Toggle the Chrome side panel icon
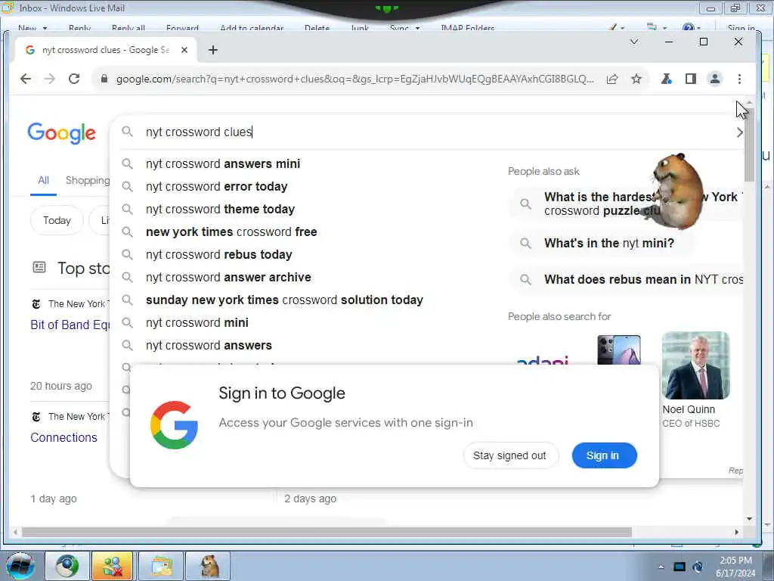The image size is (774, 581). pyautogui.click(x=691, y=79)
